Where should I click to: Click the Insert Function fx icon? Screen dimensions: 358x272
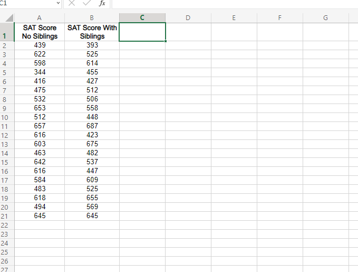click(102, 3)
